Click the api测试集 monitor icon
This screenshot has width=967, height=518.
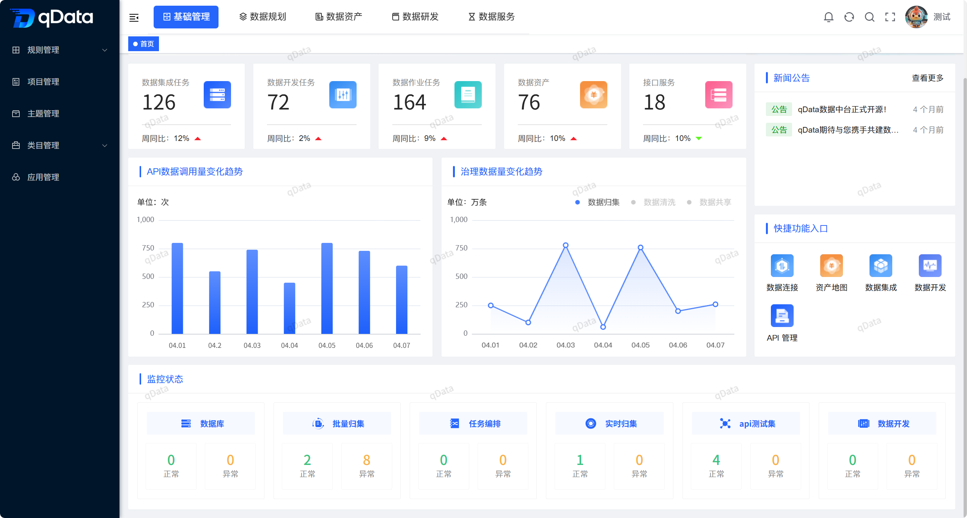[725, 424]
